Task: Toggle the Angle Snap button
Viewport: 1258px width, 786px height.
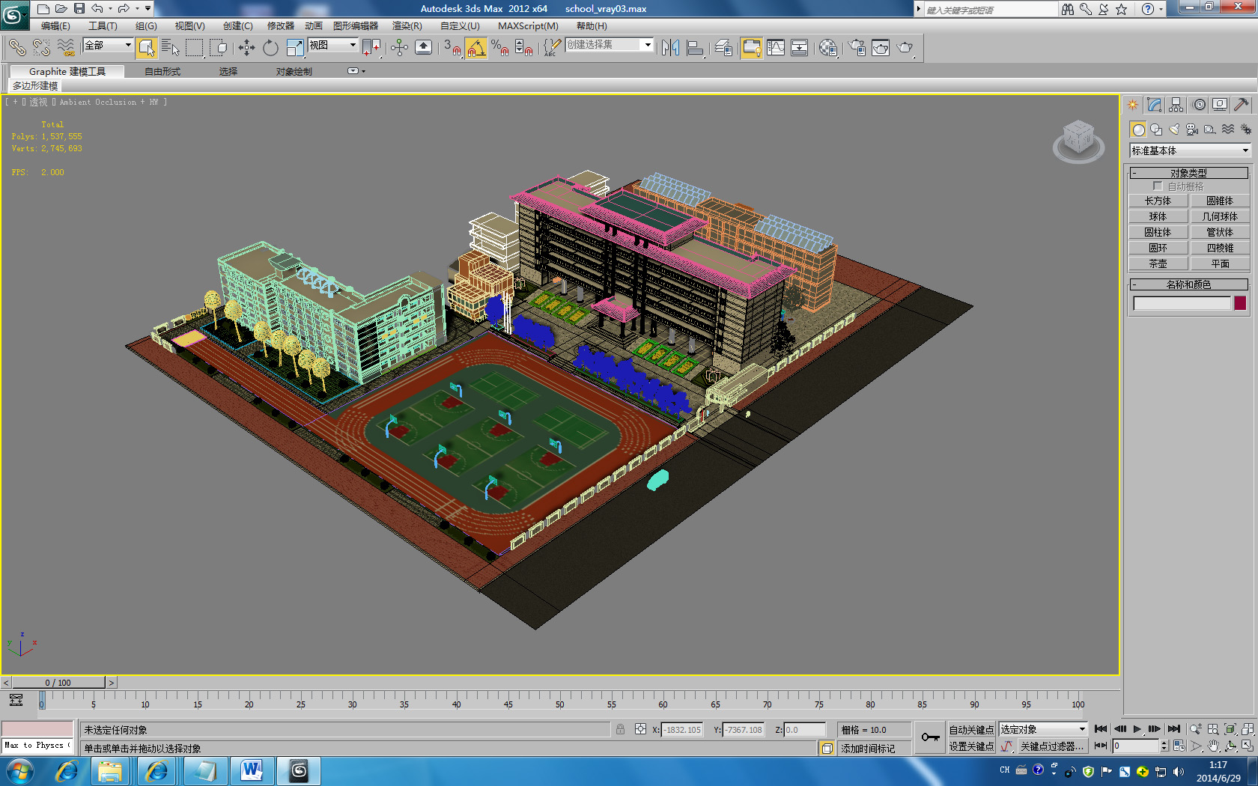Action: coord(475,48)
